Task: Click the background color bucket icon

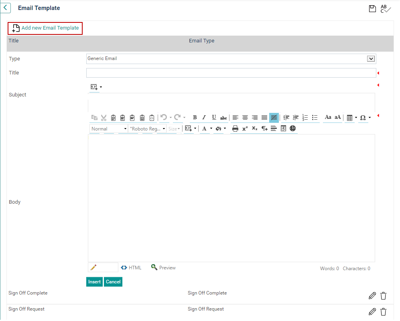Action: pos(218,129)
